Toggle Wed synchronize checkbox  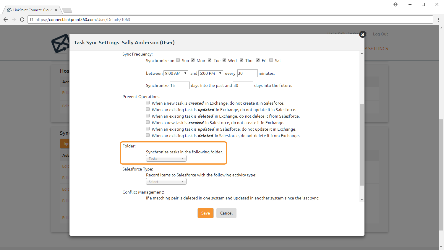tap(224, 60)
